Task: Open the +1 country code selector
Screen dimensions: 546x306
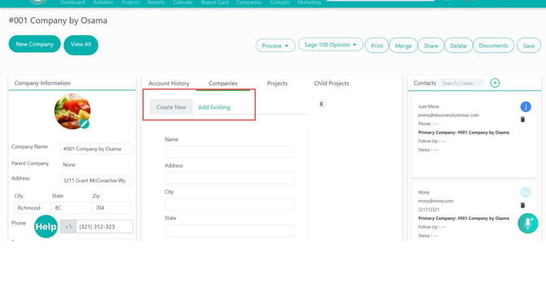Action: 68,227
